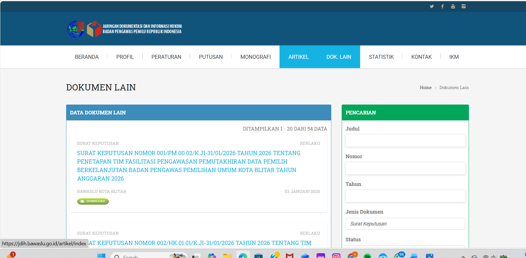Viewport: 526px width, 258px height.
Task: Open Microsoft Store on taskbar
Action: click(258, 256)
